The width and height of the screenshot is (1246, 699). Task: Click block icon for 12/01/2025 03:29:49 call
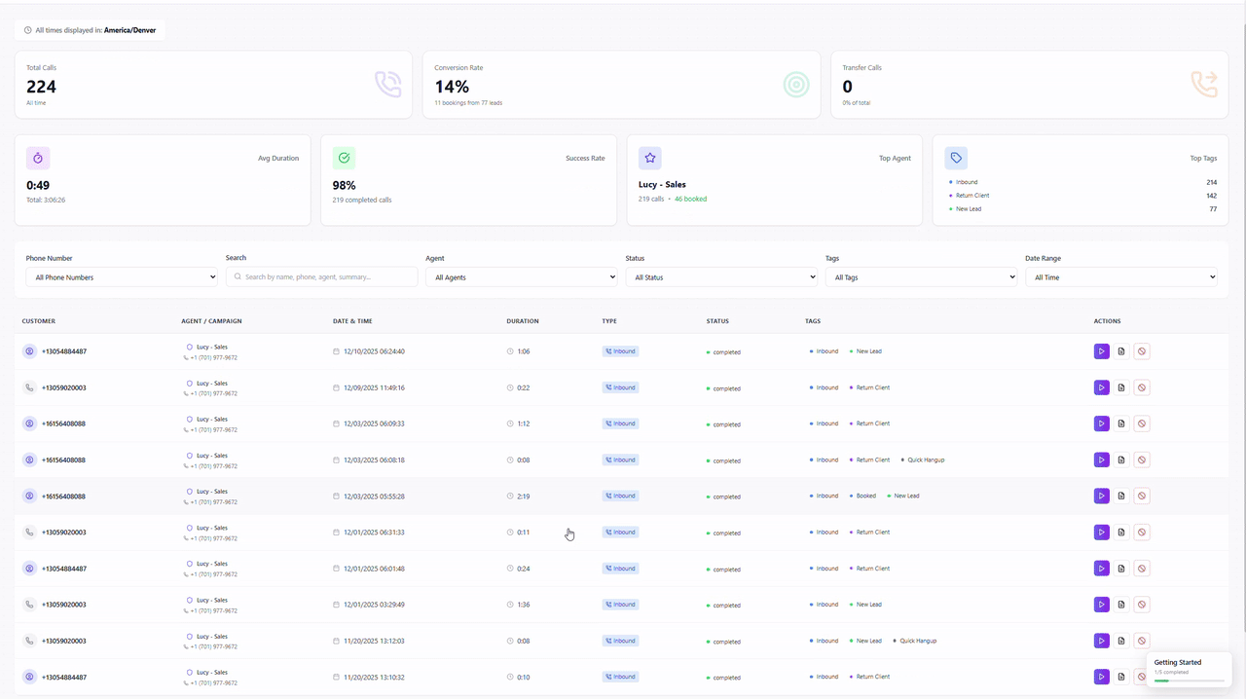[1142, 605]
